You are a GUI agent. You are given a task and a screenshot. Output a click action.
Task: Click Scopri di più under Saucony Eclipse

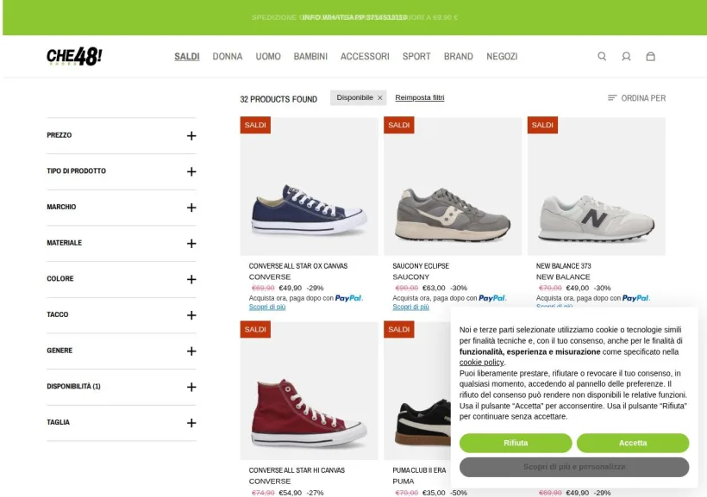[410, 307]
